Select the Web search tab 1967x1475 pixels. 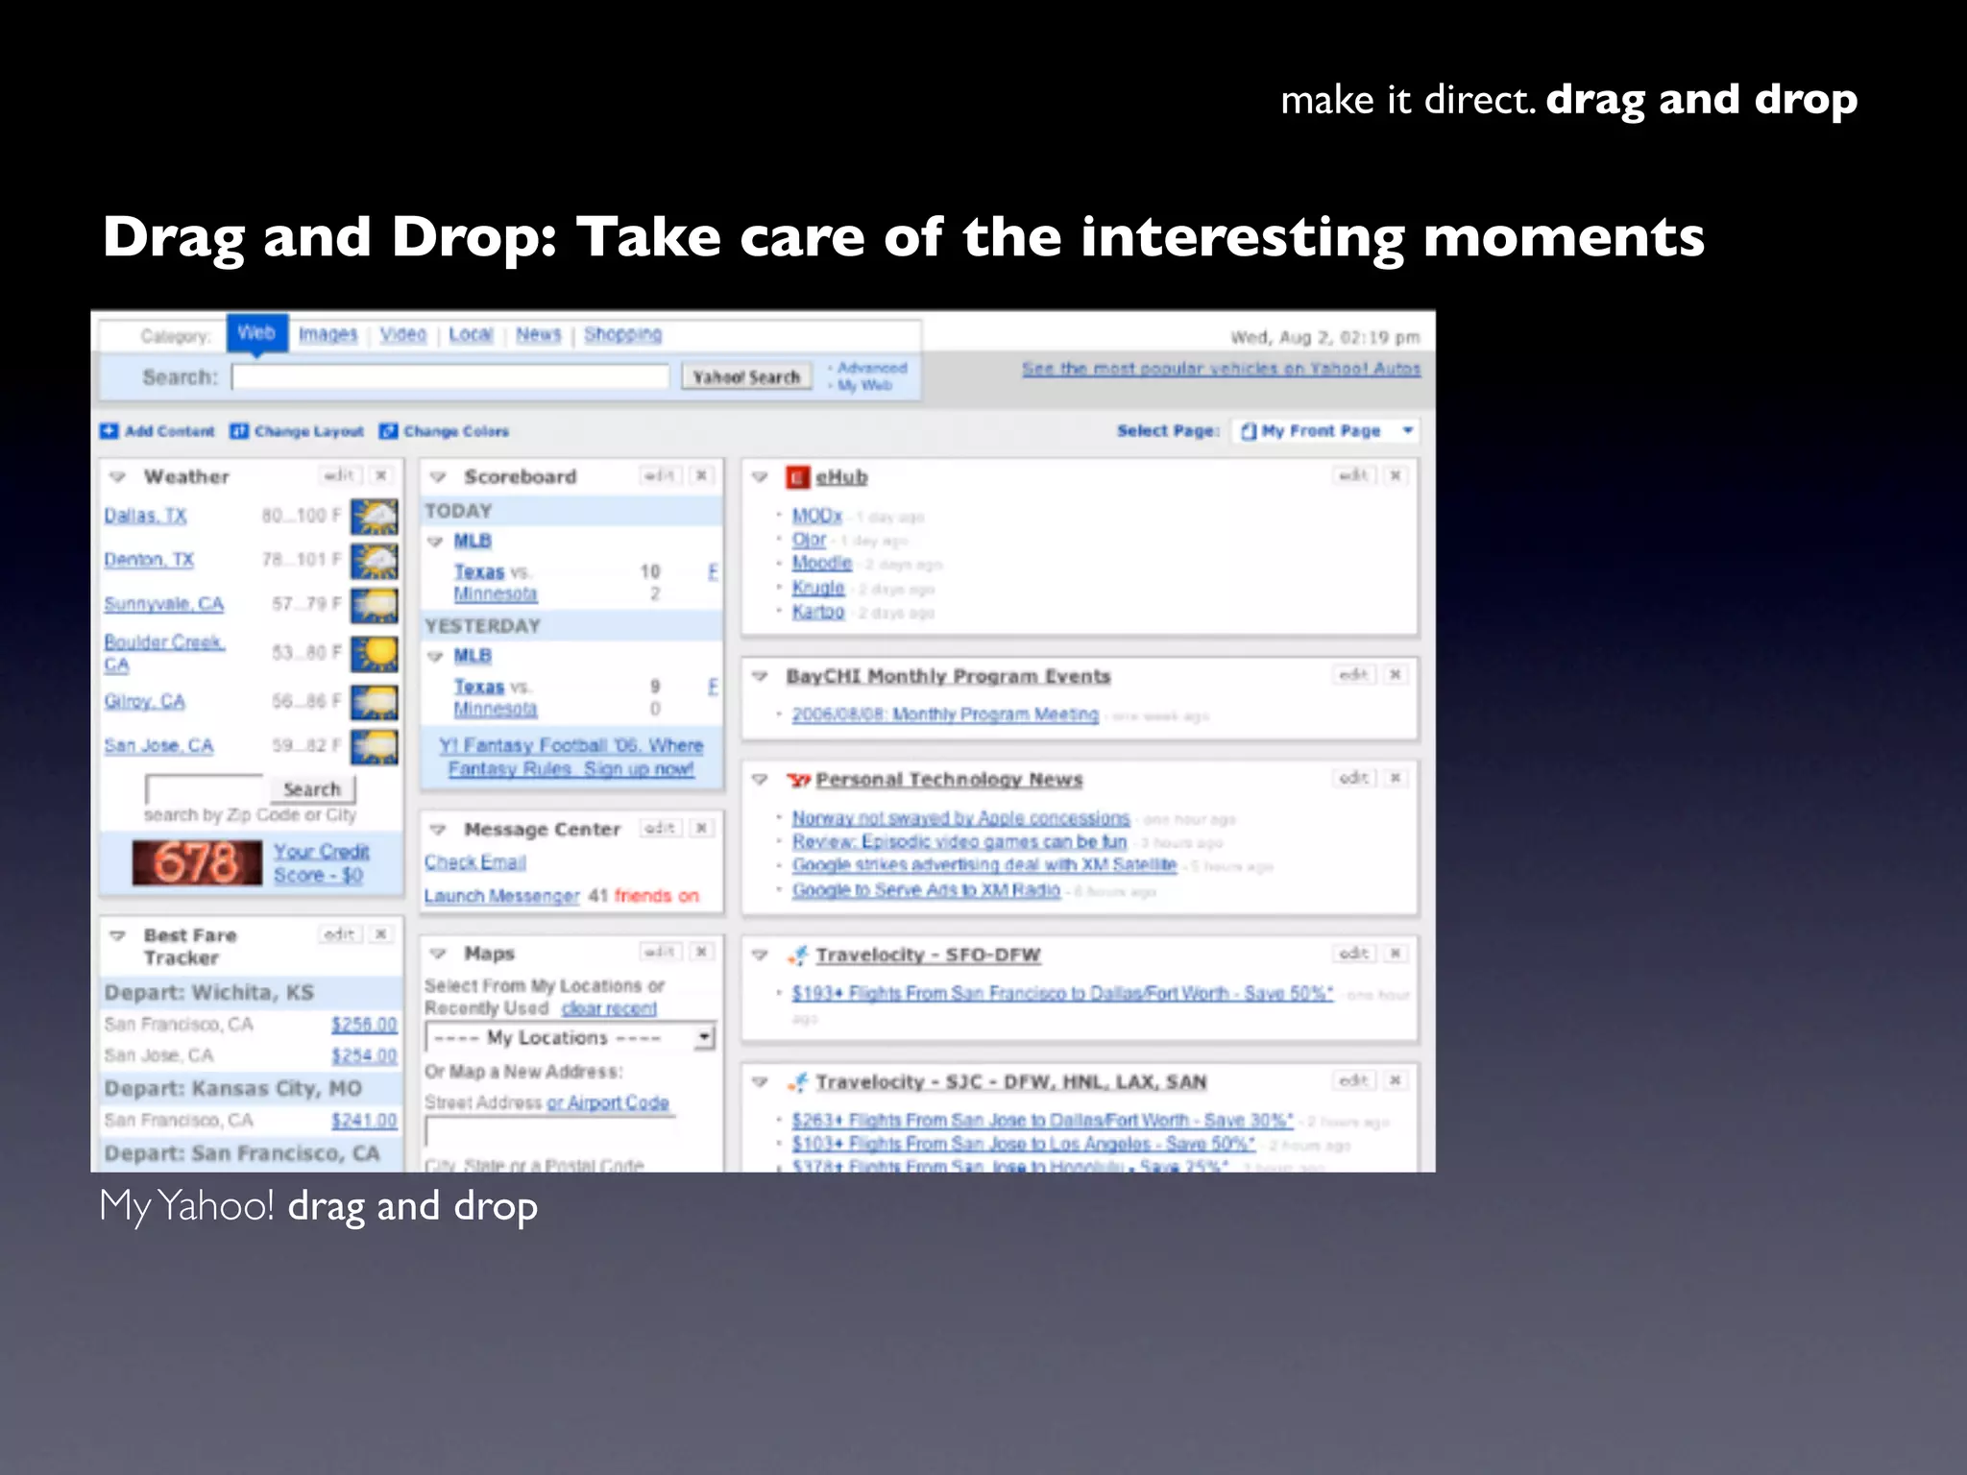click(x=256, y=334)
